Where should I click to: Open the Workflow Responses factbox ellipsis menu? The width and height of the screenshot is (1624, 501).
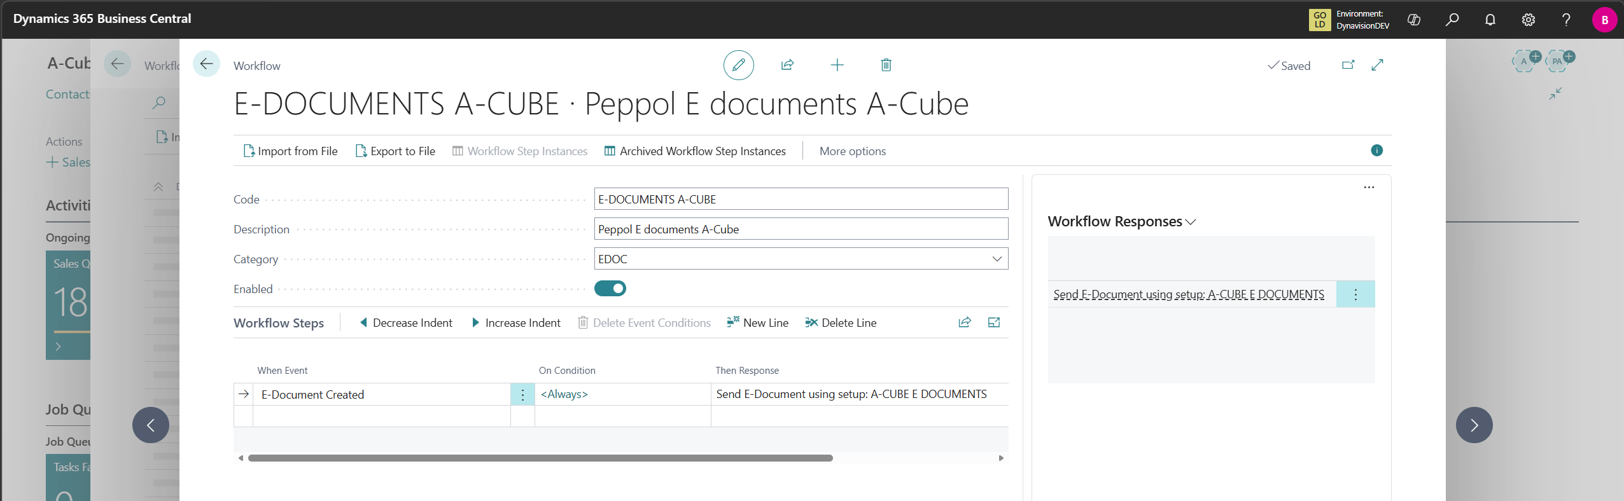[x=1369, y=188]
